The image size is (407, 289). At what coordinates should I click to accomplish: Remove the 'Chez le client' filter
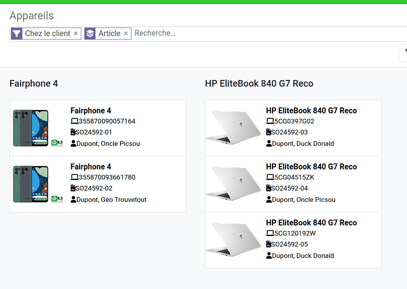[x=76, y=34]
